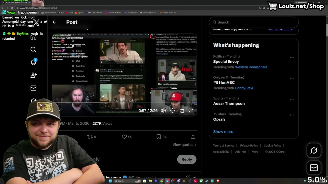Open Notifications bell in X sidebar
Image resolution: width=328 pixels, height=184 pixels.
(34, 62)
